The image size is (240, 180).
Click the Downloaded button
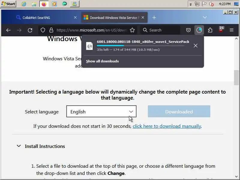pyautogui.click(x=179, y=111)
